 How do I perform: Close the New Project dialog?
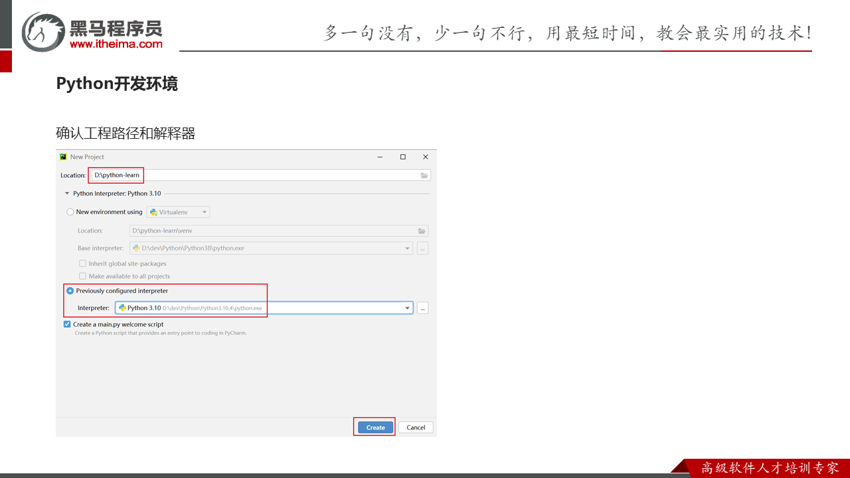point(426,157)
